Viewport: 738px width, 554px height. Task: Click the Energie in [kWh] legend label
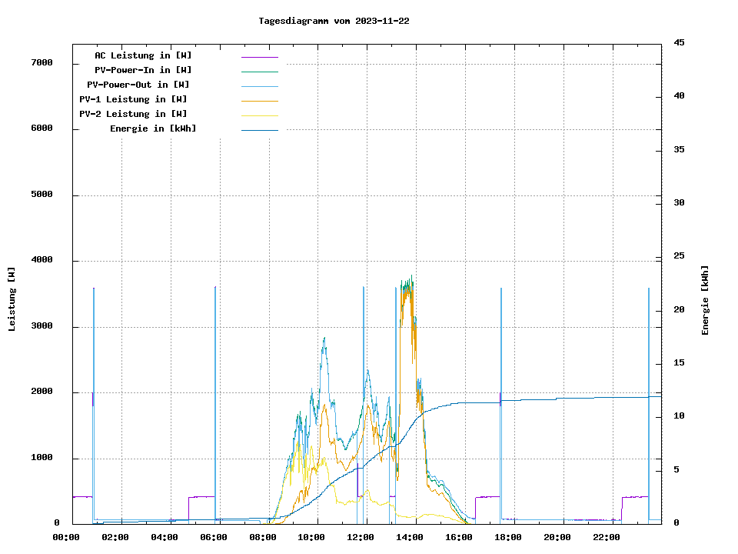click(x=152, y=128)
